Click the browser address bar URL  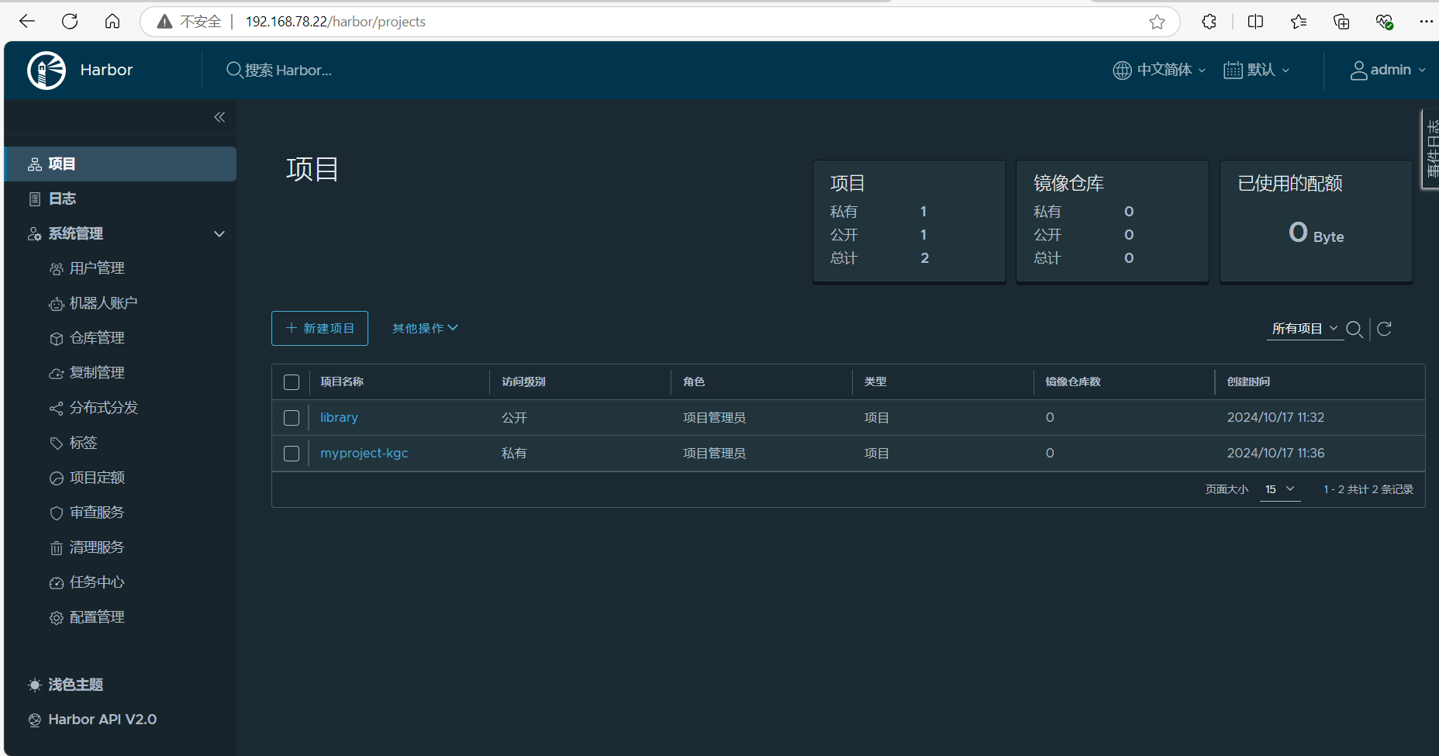tap(335, 22)
